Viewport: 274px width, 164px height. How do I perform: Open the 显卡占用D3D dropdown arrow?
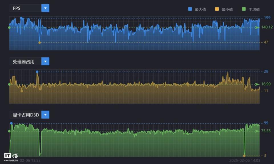(45, 115)
